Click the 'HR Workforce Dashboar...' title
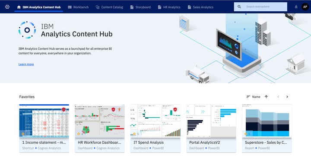 coord(99,142)
